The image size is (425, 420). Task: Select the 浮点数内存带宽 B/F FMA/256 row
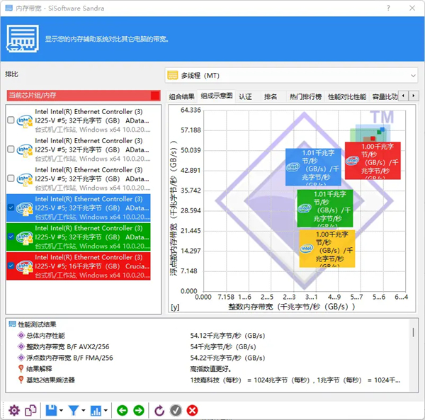[x=209, y=358]
